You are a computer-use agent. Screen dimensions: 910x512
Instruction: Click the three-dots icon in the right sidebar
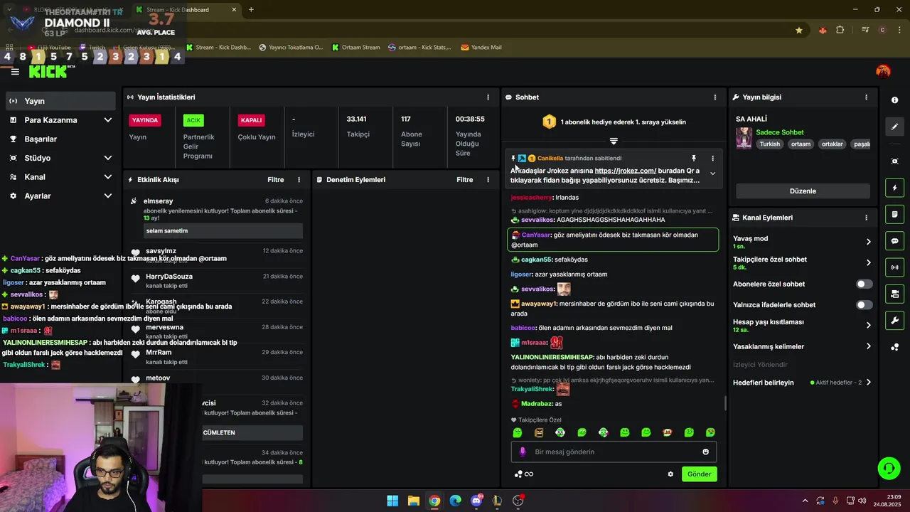[894, 347]
